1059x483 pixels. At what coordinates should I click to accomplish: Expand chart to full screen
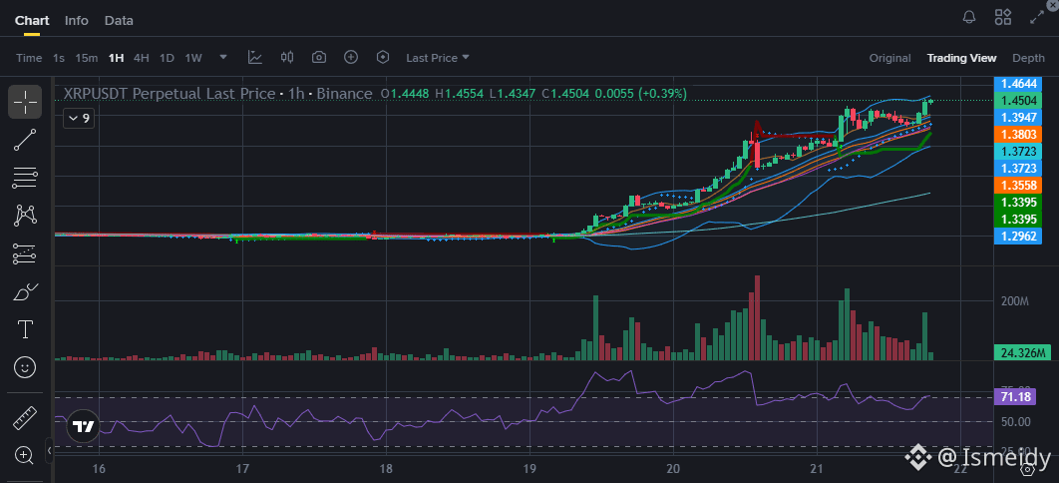pos(1037,18)
